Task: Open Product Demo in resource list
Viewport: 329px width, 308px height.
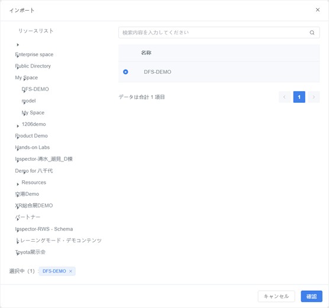Action: pyautogui.click(x=31, y=136)
